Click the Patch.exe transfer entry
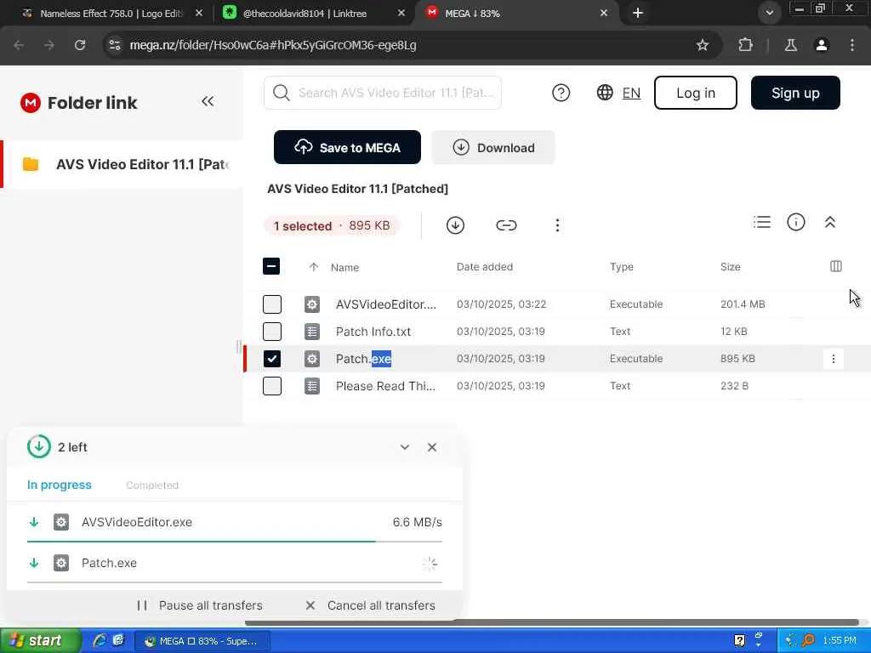This screenshot has height=653, width=871. tap(235, 563)
